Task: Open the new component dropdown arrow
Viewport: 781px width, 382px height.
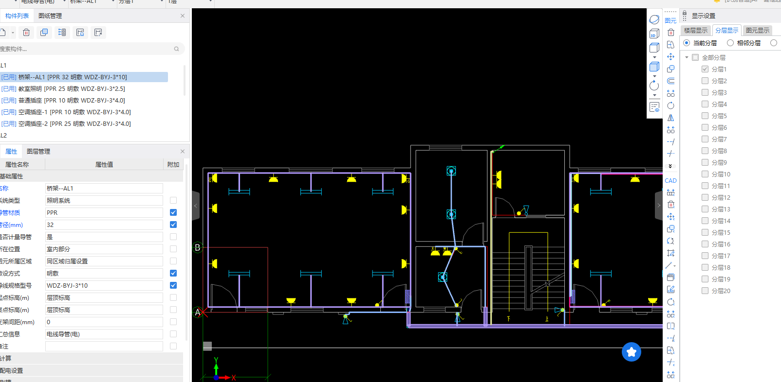Action: coord(13,33)
